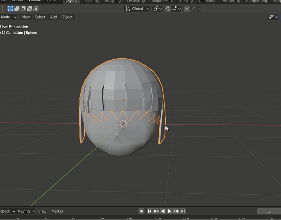The image size is (281, 220).
Task: Click the current frame field showing 1
Action: [x=269, y=211]
